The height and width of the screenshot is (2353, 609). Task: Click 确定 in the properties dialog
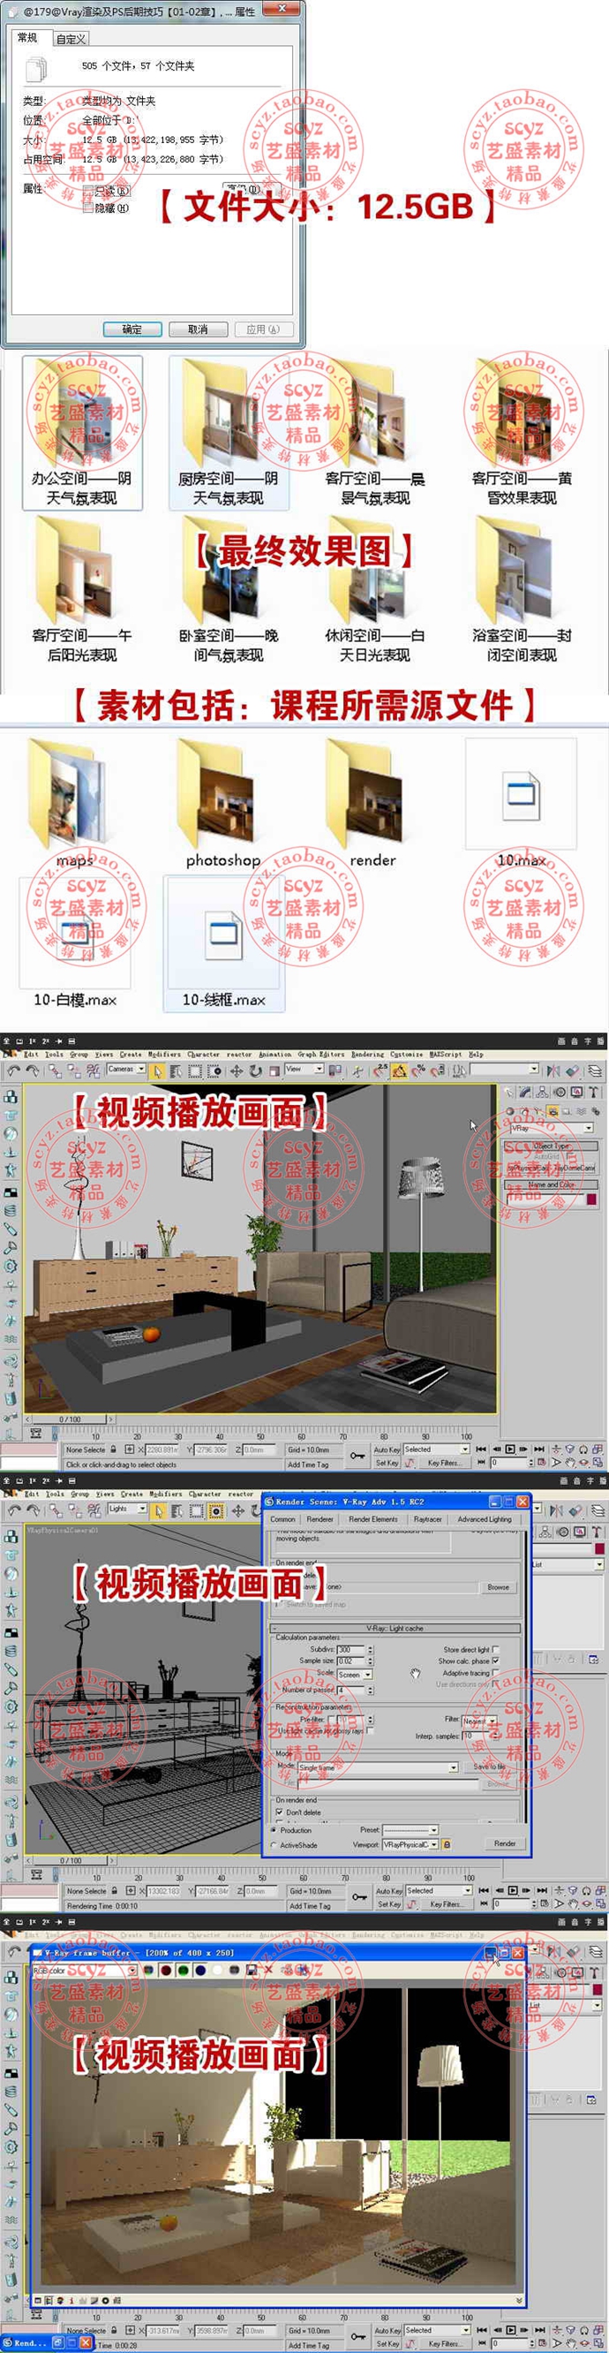tap(132, 329)
